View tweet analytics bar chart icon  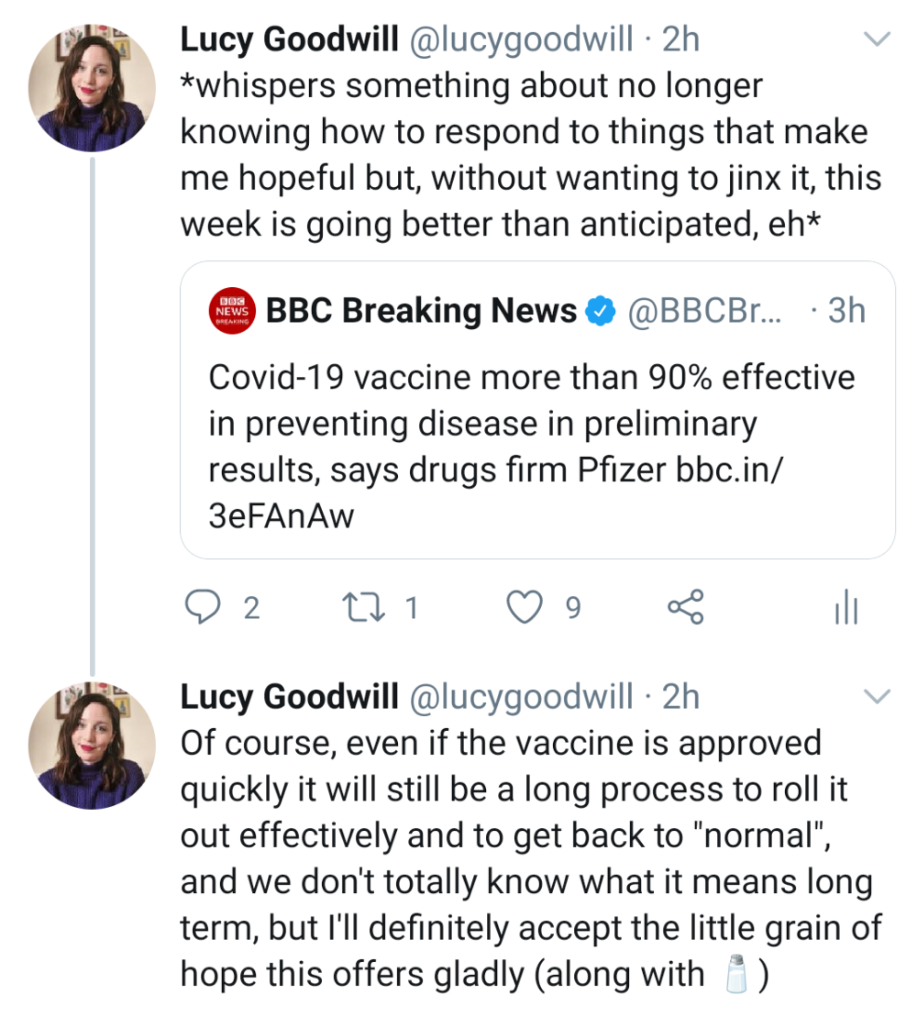(846, 608)
